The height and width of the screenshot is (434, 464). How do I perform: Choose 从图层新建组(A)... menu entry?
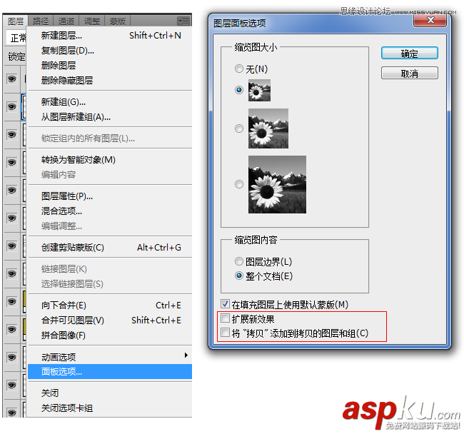coord(110,117)
